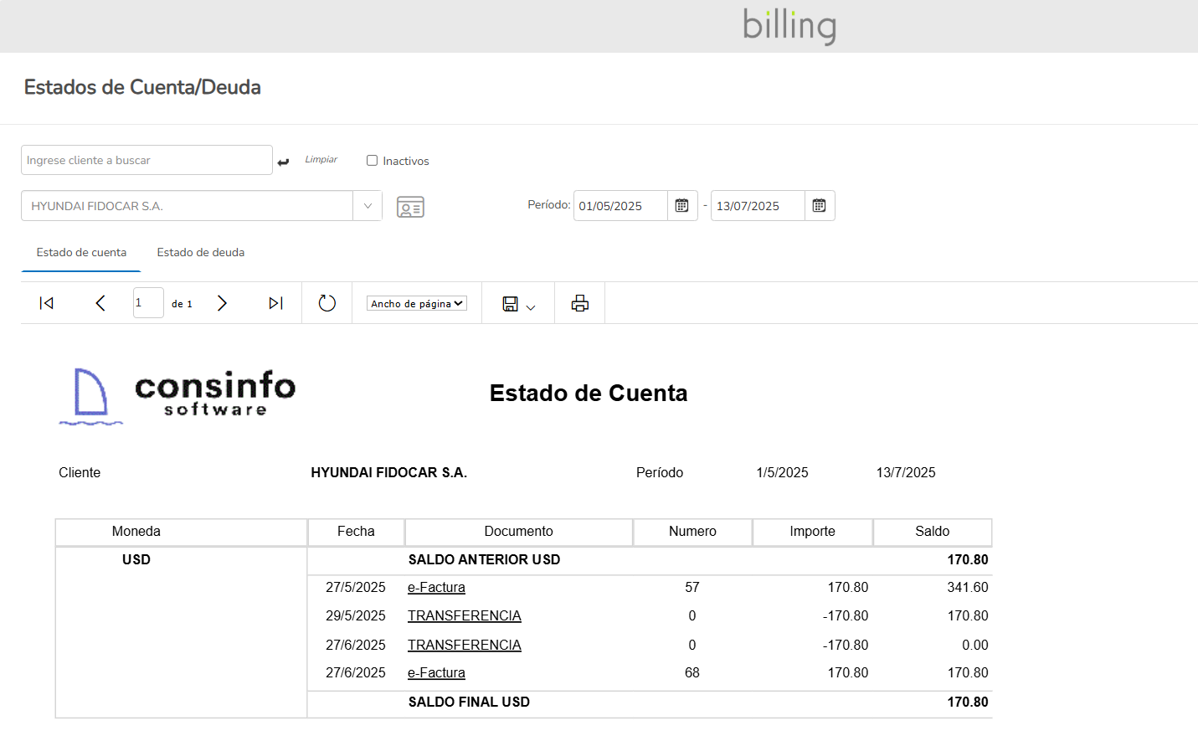The height and width of the screenshot is (741, 1198).
Task: Go to previous report page
Action: pyautogui.click(x=100, y=303)
